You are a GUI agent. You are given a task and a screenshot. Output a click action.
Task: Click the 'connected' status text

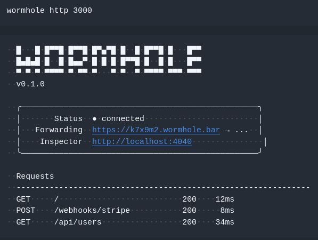[x=123, y=118]
